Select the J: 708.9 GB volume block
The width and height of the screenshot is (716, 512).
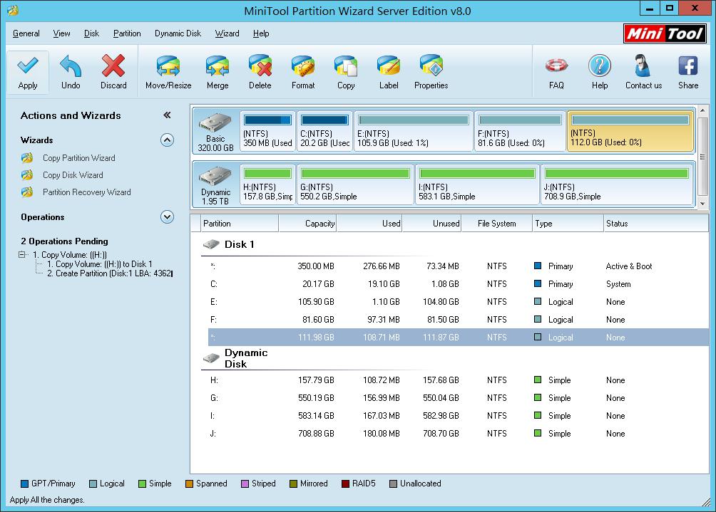point(617,184)
